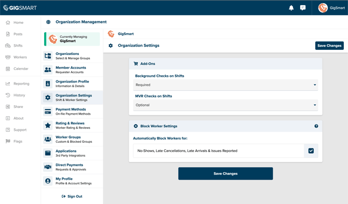Click the My Profile person icon
This screenshot has width=348, height=204.
point(48,181)
